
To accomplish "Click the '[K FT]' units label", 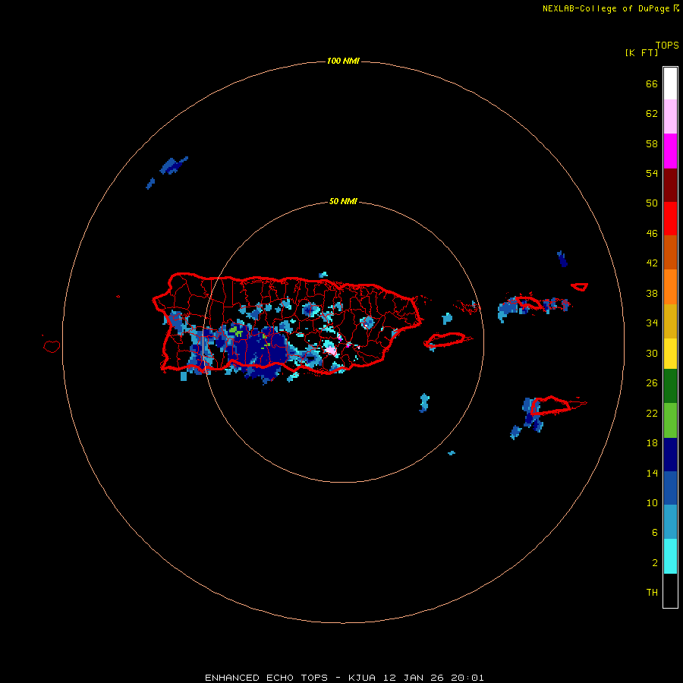I will point(641,52).
